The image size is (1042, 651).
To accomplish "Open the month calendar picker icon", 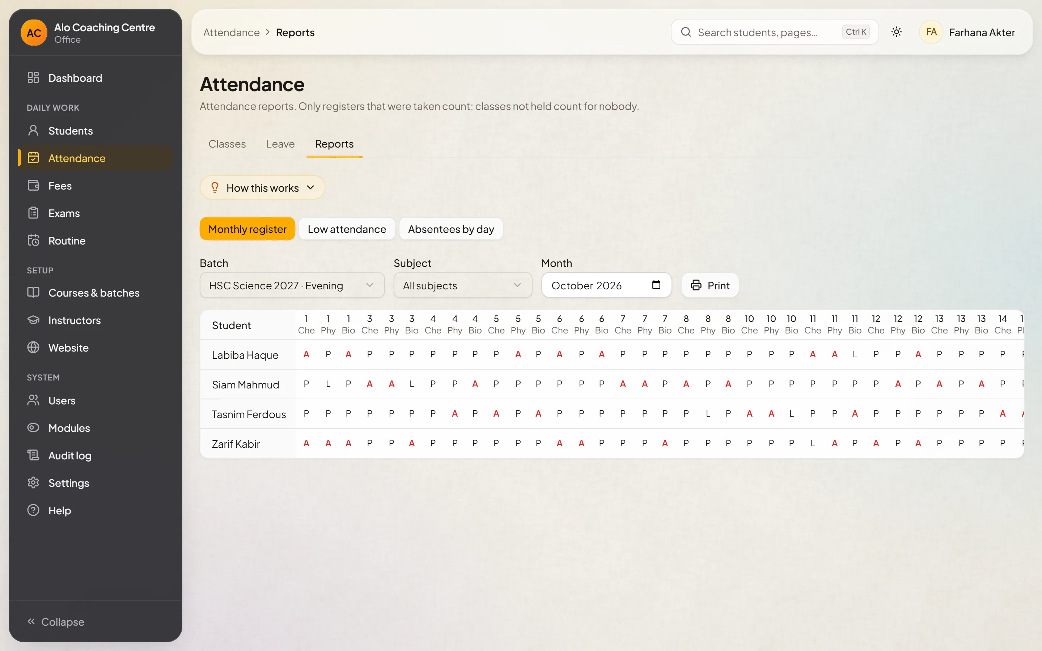I will 656,285.
